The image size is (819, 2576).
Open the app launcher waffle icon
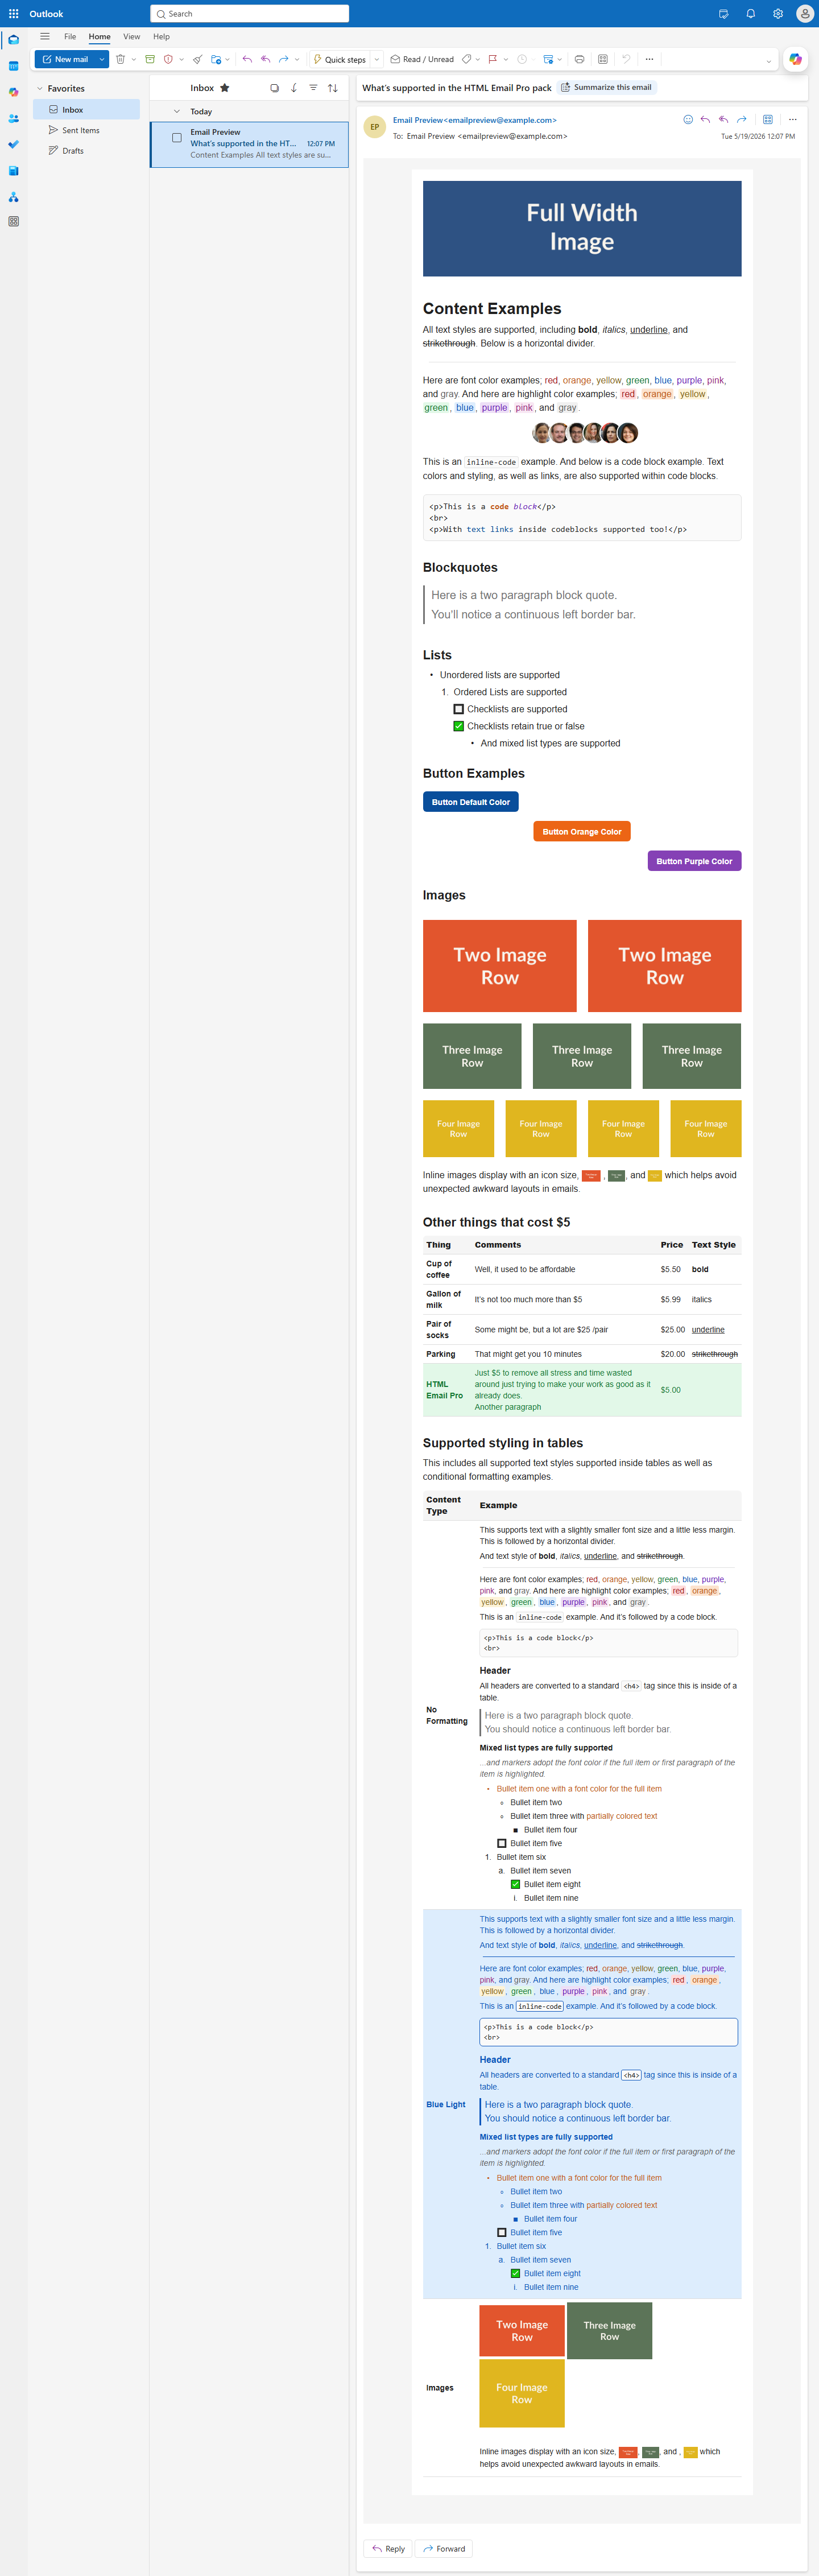click(x=13, y=14)
